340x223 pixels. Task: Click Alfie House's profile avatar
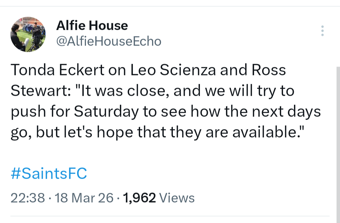tap(28, 34)
